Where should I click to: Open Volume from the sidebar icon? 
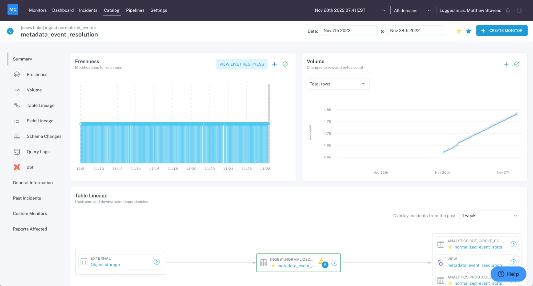pyautogui.click(x=17, y=90)
